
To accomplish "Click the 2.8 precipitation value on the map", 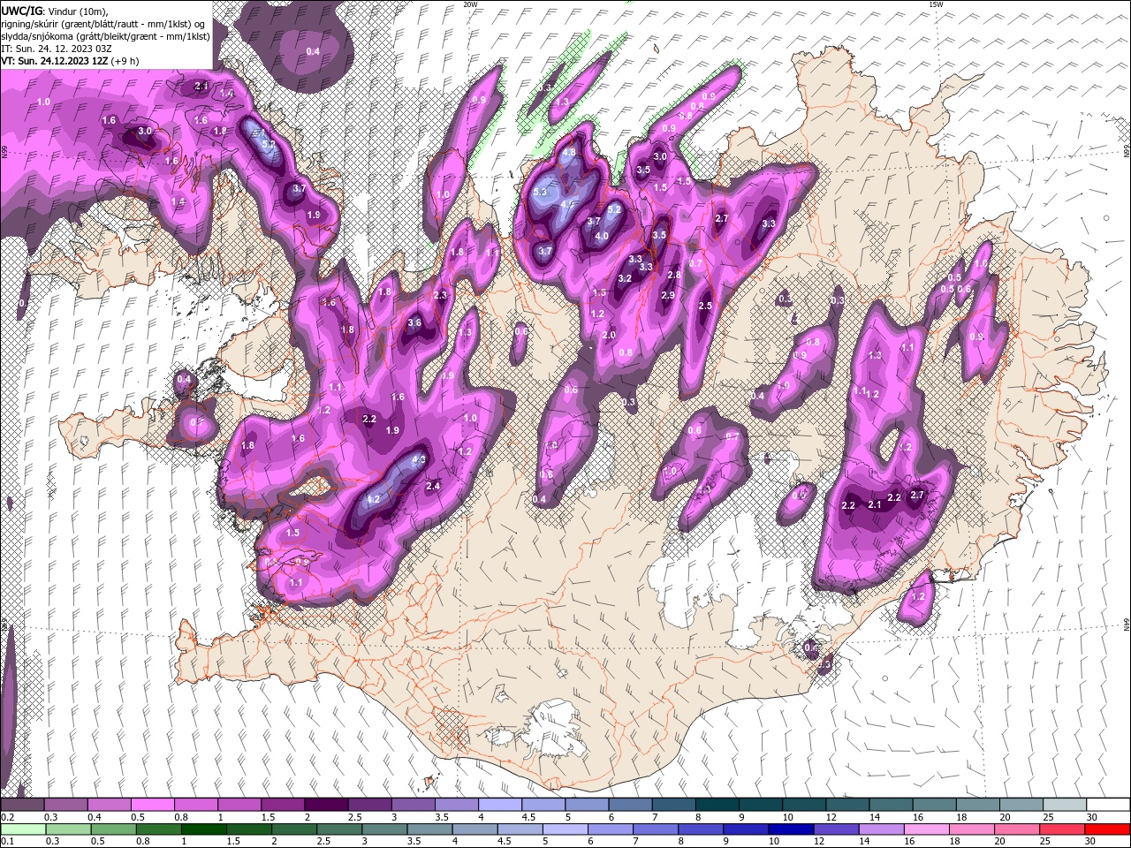I will coord(673,275).
